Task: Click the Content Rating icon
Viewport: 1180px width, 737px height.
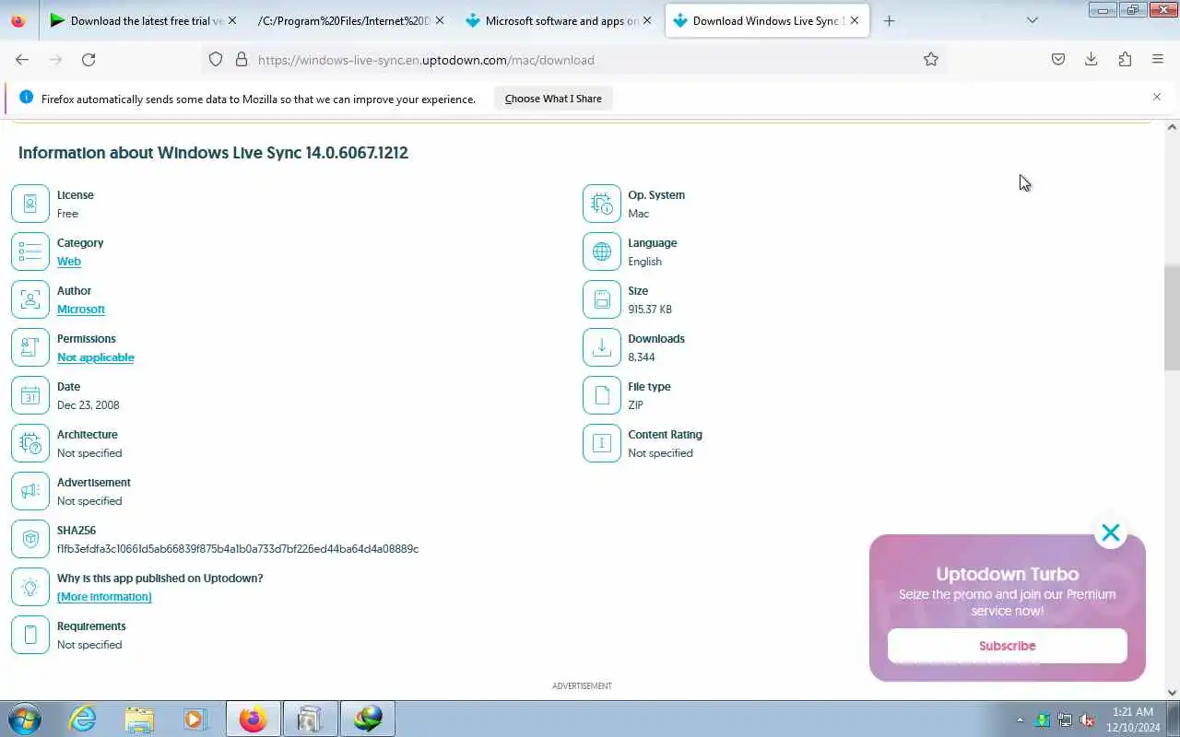Action: coord(602,443)
